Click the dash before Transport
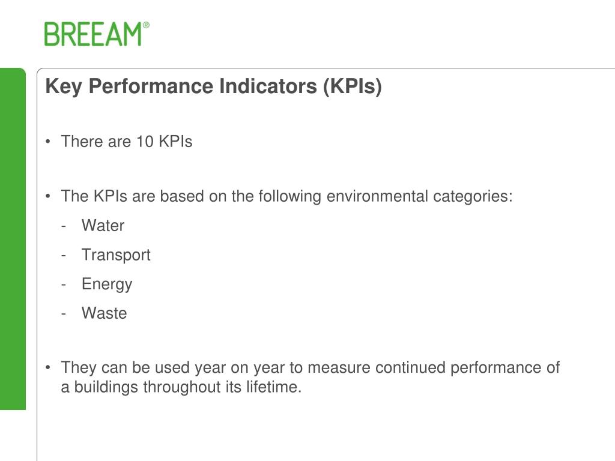This screenshot has width=615, height=461. (x=64, y=256)
